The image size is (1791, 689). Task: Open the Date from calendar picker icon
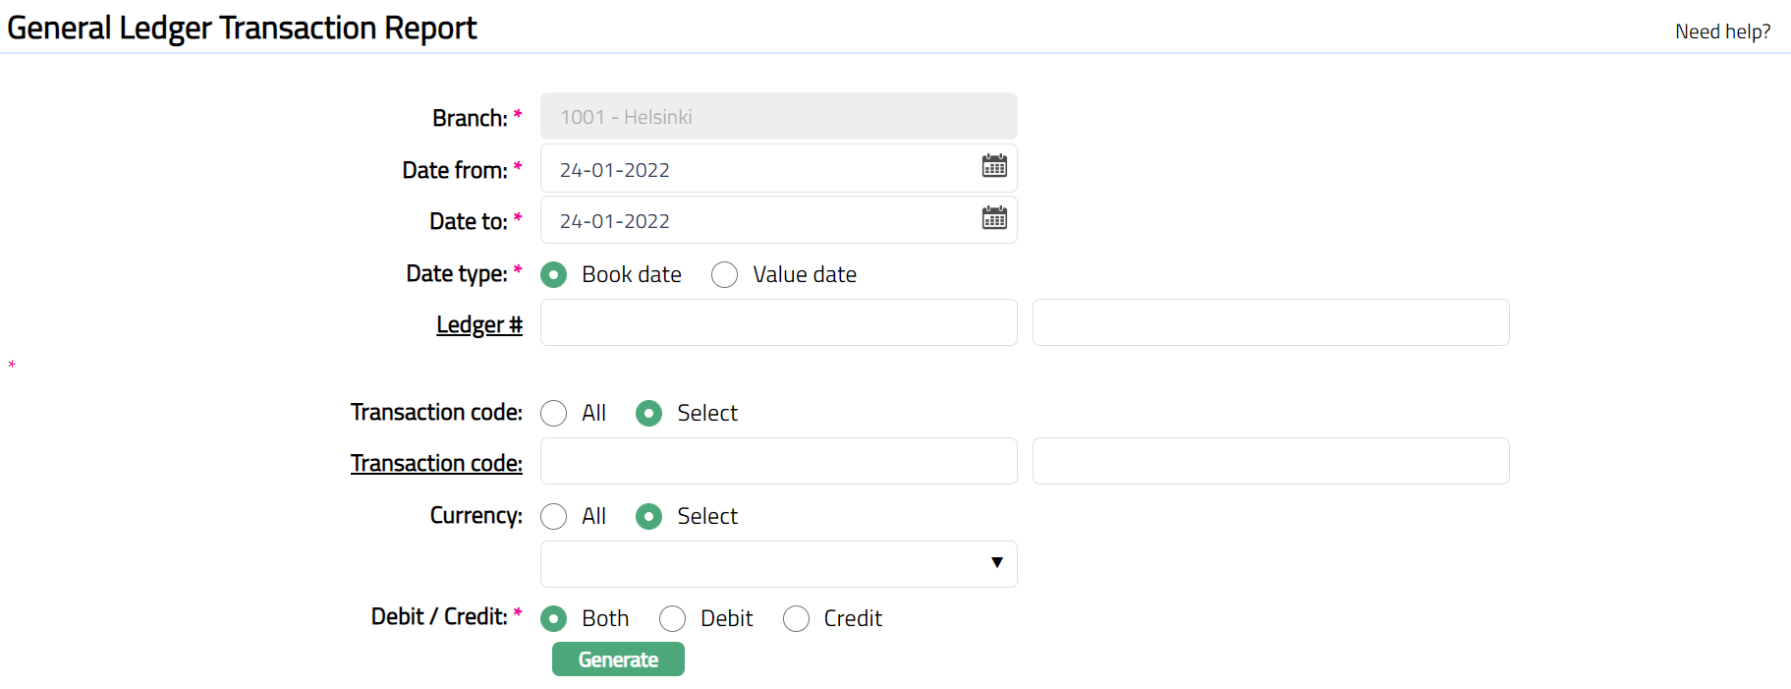994,166
